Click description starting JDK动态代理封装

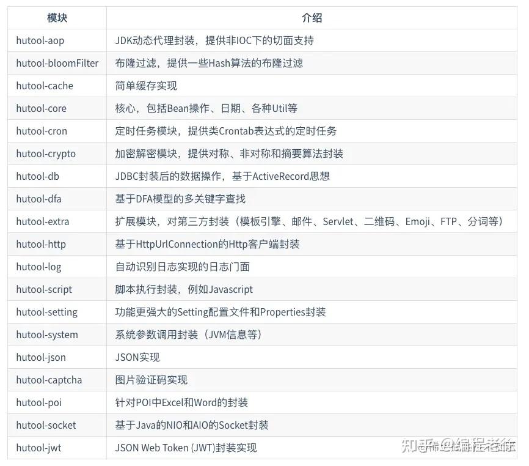coord(214,40)
